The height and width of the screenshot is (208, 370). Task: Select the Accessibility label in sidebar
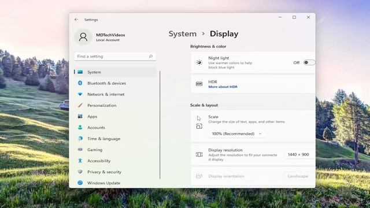pyautogui.click(x=99, y=161)
